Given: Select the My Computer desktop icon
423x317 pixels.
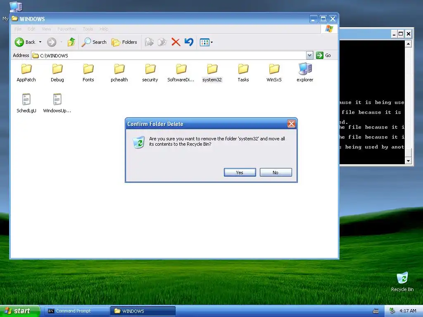Looking at the screenshot, I should point(16,7).
